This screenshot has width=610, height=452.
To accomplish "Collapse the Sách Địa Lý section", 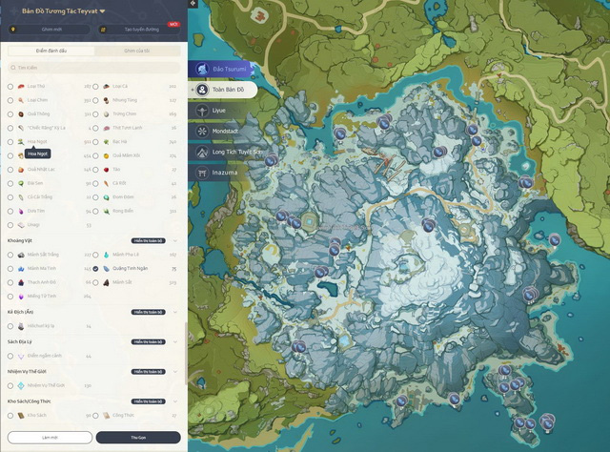I will [175, 341].
